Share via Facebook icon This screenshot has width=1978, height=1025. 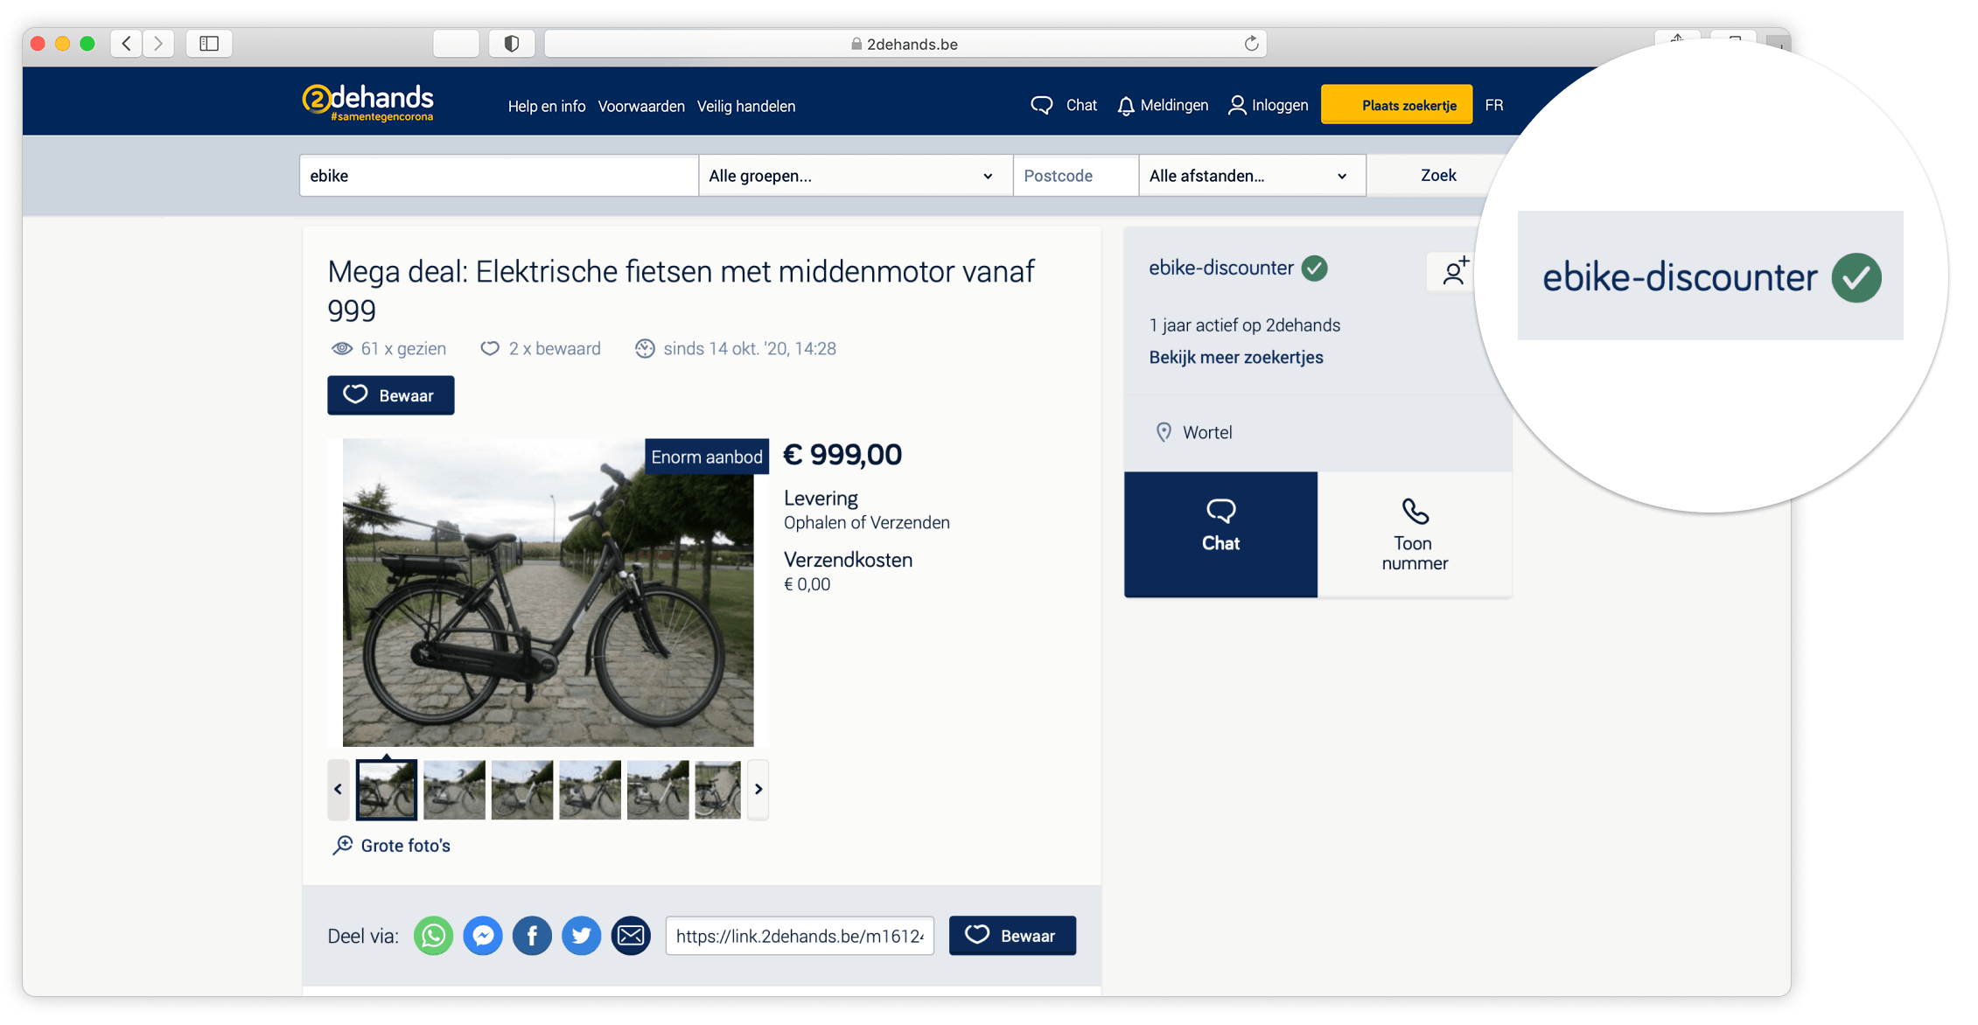point(532,936)
